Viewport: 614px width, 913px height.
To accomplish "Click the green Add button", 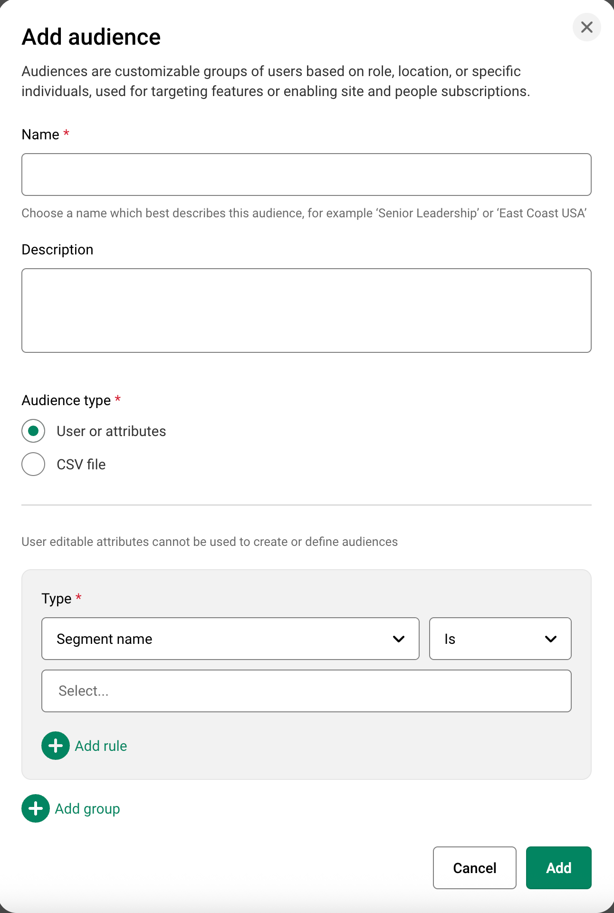I will point(558,868).
